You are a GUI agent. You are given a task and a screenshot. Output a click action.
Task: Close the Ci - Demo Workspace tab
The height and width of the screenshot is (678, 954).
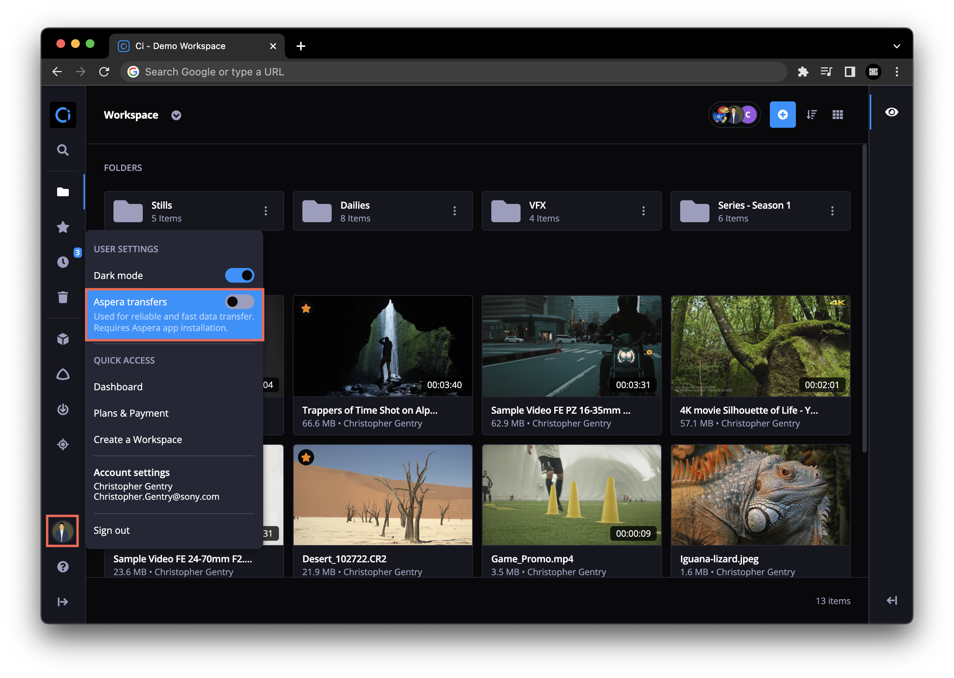pyautogui.click(x=273, y=46)
